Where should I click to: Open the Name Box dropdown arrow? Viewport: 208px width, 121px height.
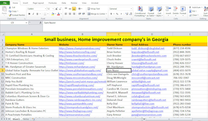[26, 23]
